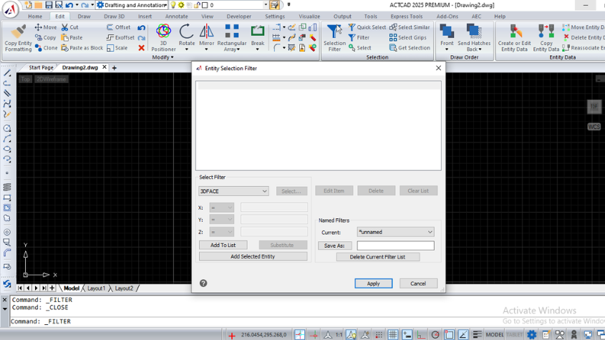Click Add Selected Entity button
Screen dimensions: 605x340
(x=253, y=256)
